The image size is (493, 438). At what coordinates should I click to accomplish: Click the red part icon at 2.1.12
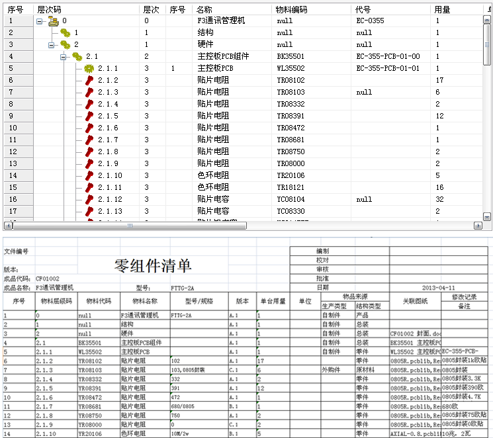[89, 199]
